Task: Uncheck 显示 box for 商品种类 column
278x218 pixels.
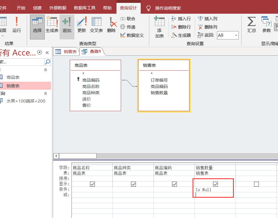Action: 133,184
